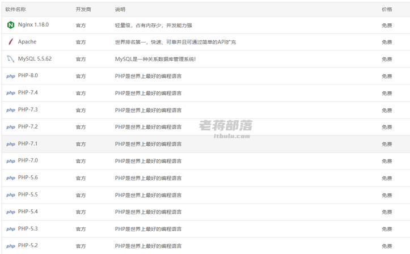Select the PHP-5.5 name text
The image size is (410, 254).
coord(28,194)
